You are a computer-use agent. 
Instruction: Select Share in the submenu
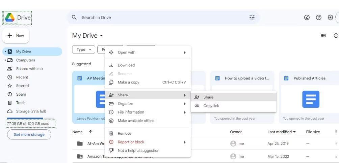coord(234,97)
